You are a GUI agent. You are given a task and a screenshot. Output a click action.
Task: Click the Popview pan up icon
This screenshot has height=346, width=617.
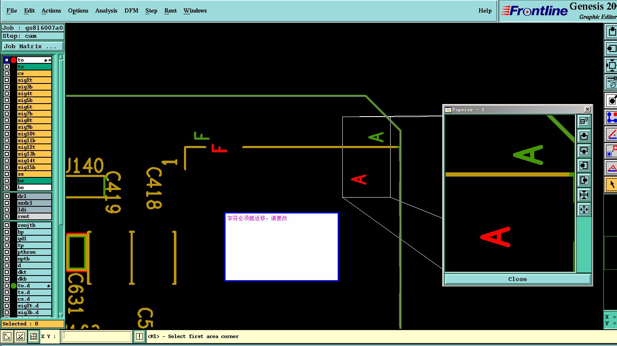coord(584,136)
